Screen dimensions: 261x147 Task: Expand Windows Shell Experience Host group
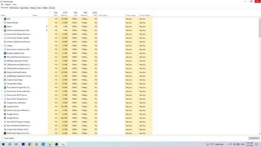coord(2,30)
